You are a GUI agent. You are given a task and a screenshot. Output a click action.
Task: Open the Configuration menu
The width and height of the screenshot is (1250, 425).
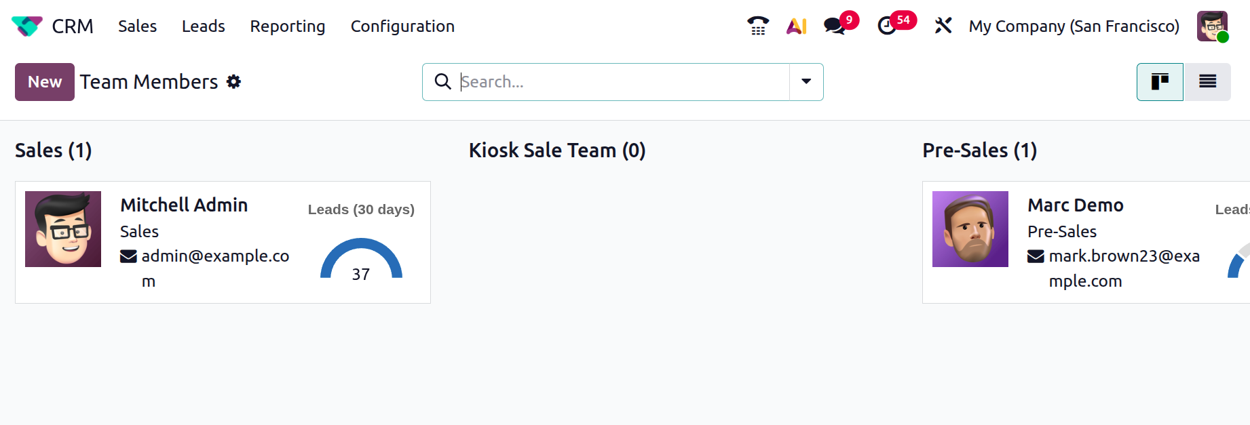[402, 26]
